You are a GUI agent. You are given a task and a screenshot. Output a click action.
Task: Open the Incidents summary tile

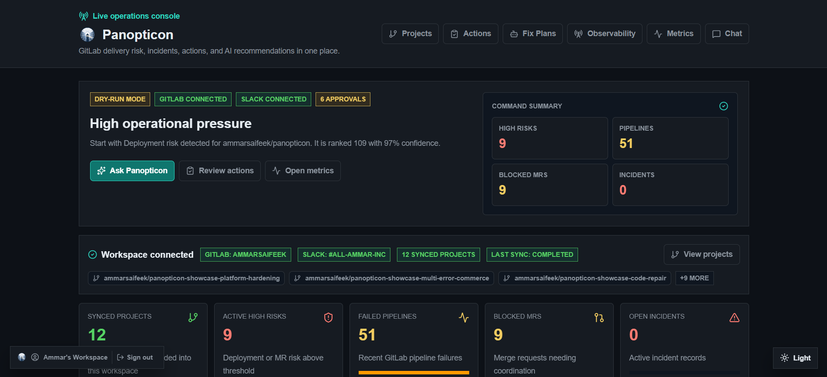(x=670, y=185)
